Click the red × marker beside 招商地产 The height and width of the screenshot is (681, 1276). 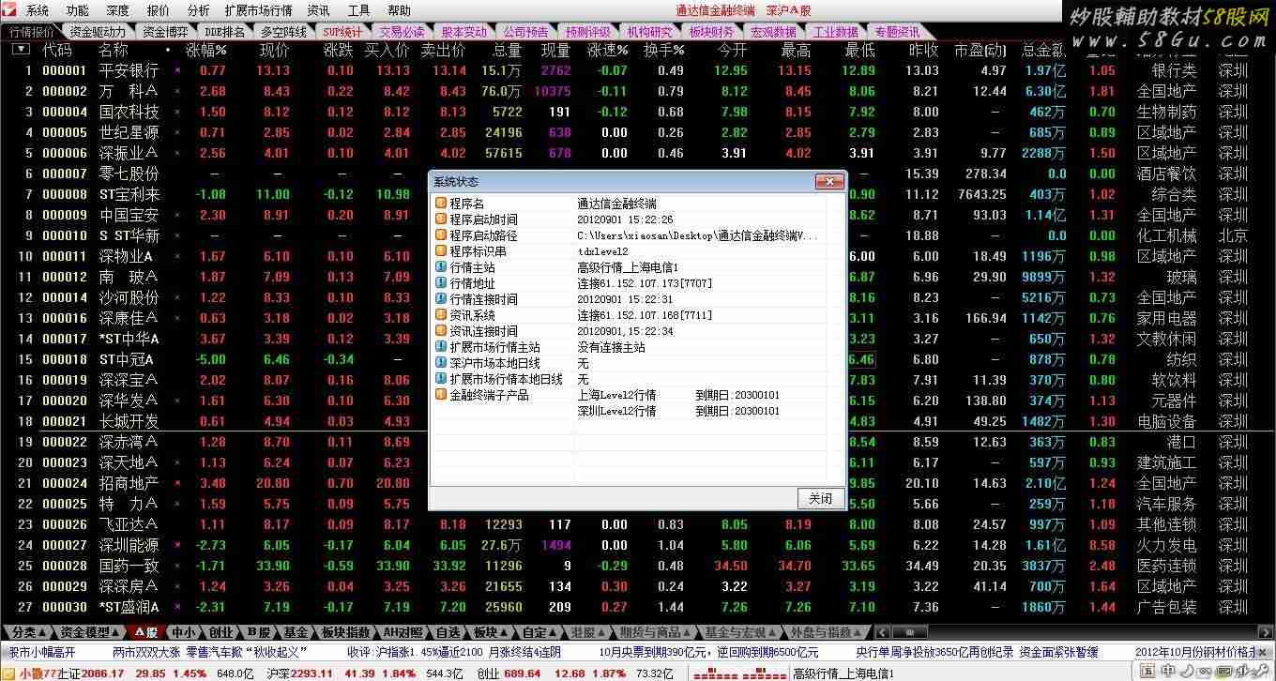pyautogui.click(x=177, y=483)
